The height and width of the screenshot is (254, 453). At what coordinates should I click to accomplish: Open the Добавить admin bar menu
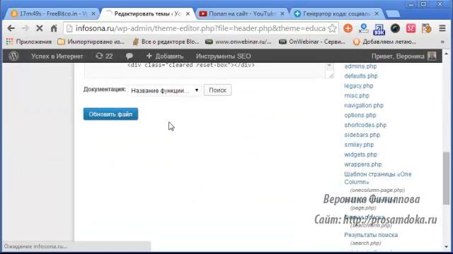click(x=165, y=56)
